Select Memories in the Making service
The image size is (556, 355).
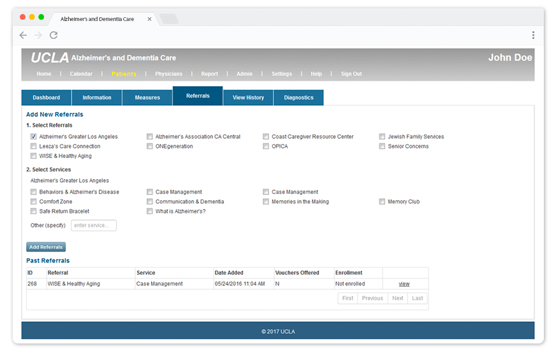(x=266, y=201)
